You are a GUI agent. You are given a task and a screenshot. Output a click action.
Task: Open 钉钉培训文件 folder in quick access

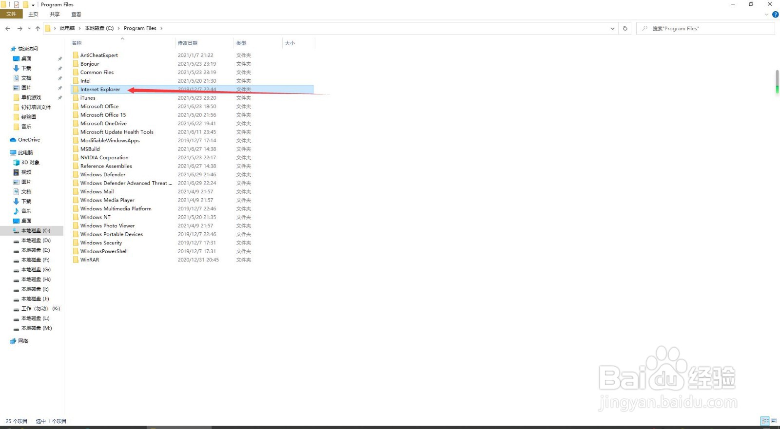(x=36, y=107)
